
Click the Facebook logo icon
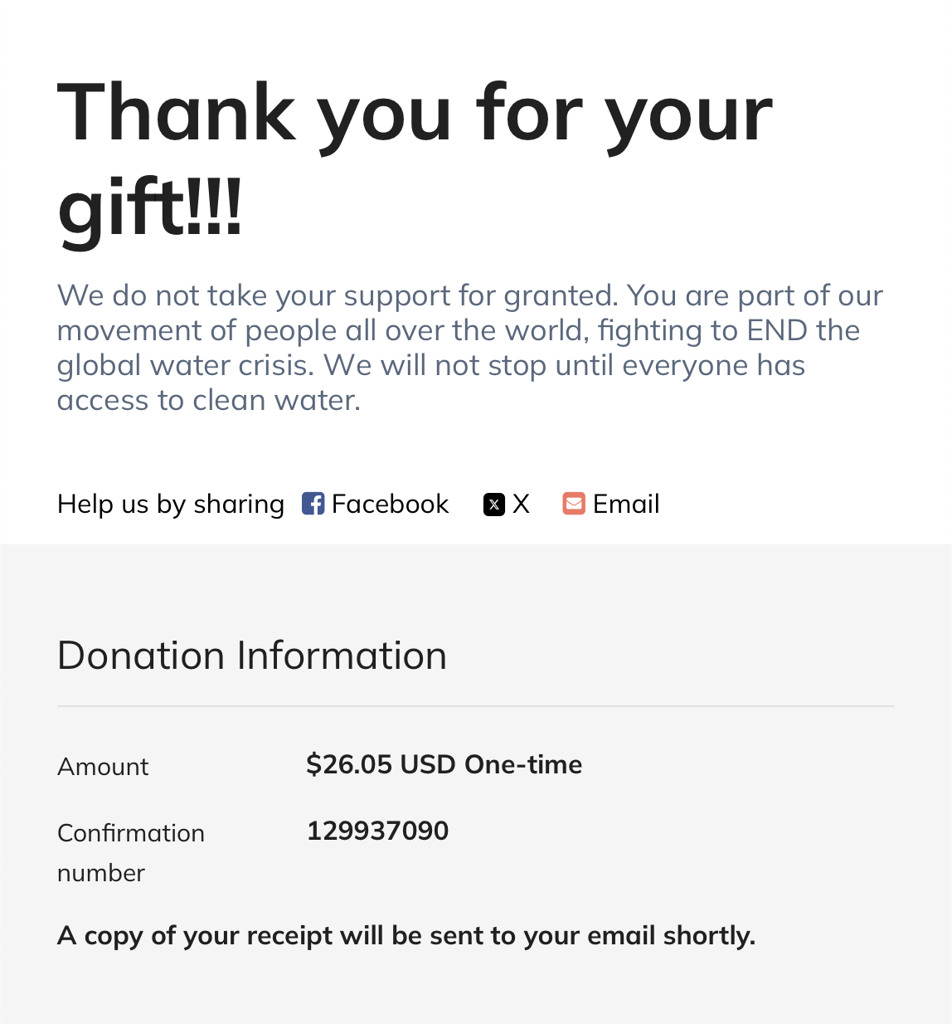313,504
